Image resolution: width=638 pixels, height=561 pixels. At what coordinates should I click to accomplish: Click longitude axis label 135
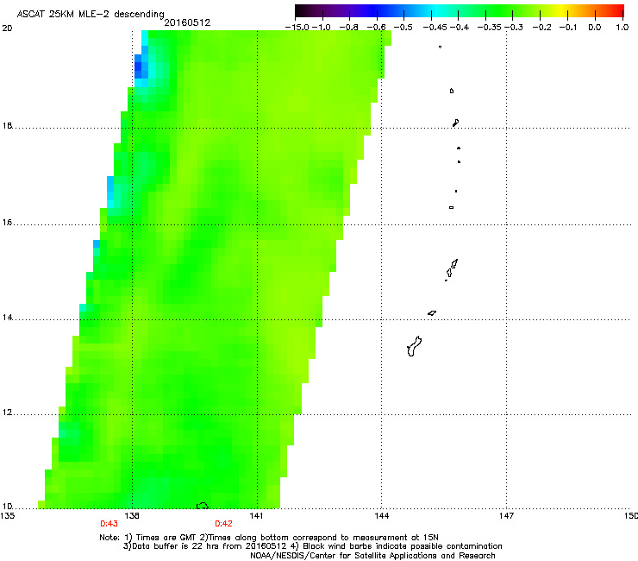click(8, 516)
